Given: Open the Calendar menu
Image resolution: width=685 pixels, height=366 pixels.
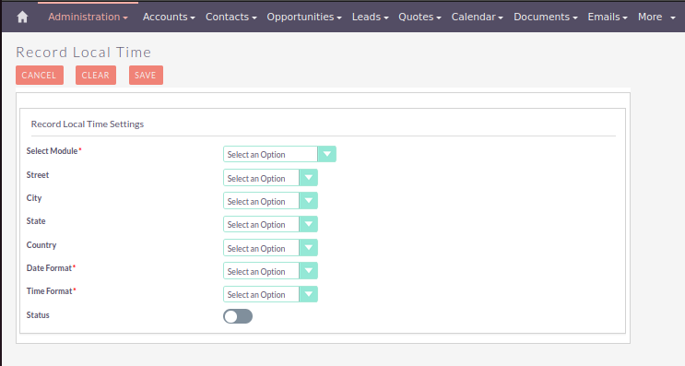Looking at the screenshot, I should coord(477,17).
